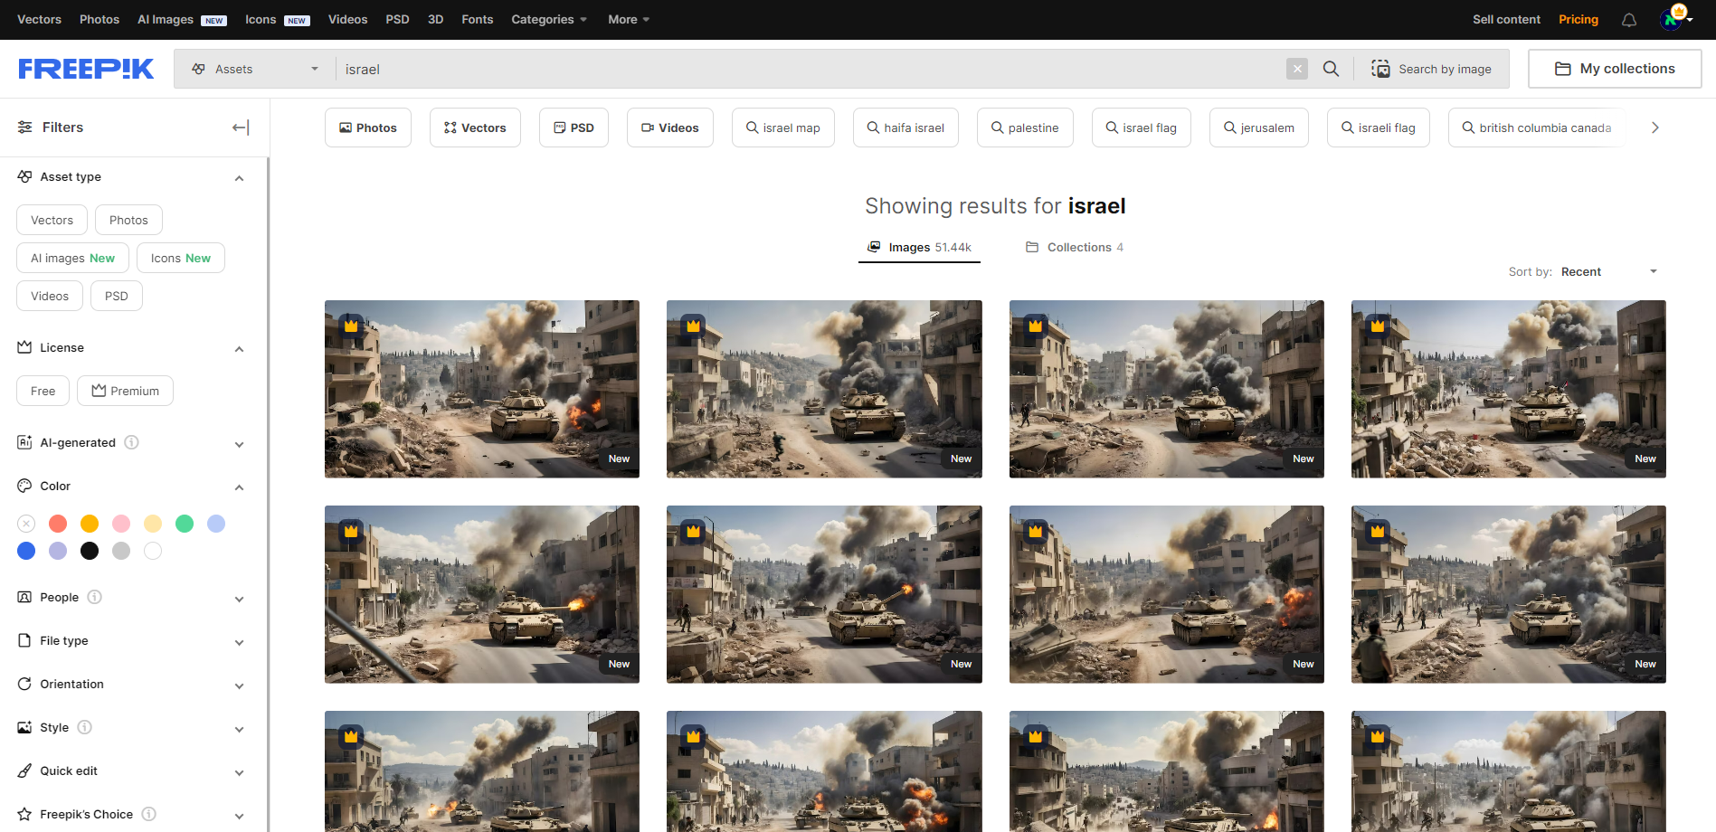Screen dimensions: 1716x832
Task: Collapse the Filters sidebar arrow icon
Action: (241, 128)
